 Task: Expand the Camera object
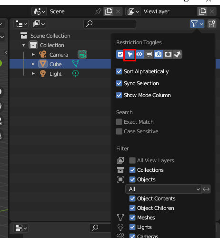pyautogui.click(x=33, y=55)
